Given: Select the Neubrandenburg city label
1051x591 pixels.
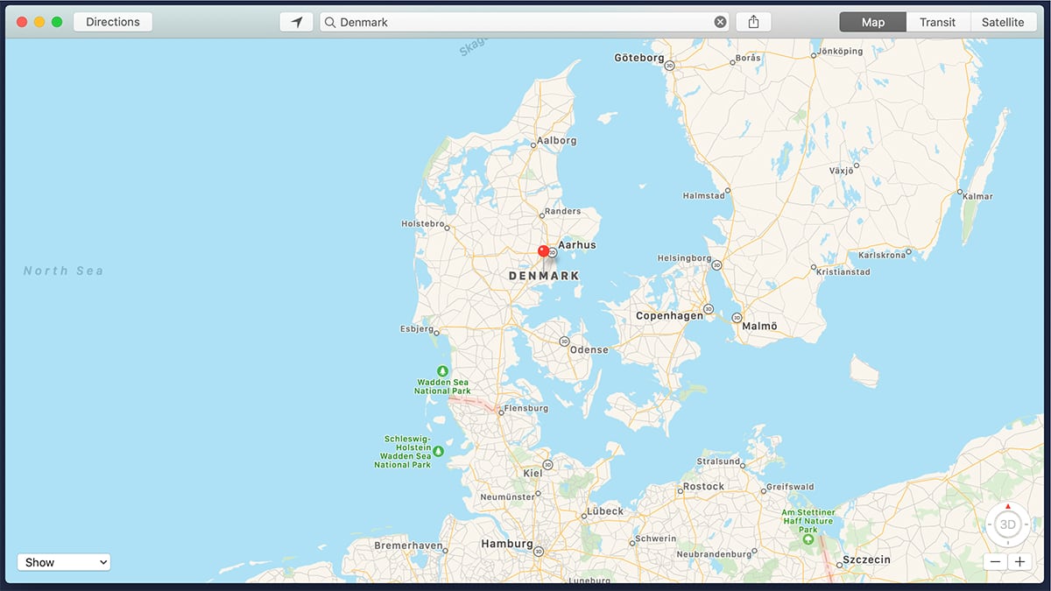Looking at the screenshot, I should [714, 554].
